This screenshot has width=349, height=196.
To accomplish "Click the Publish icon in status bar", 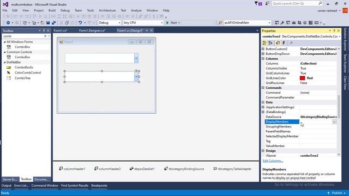I will (328, 193).
